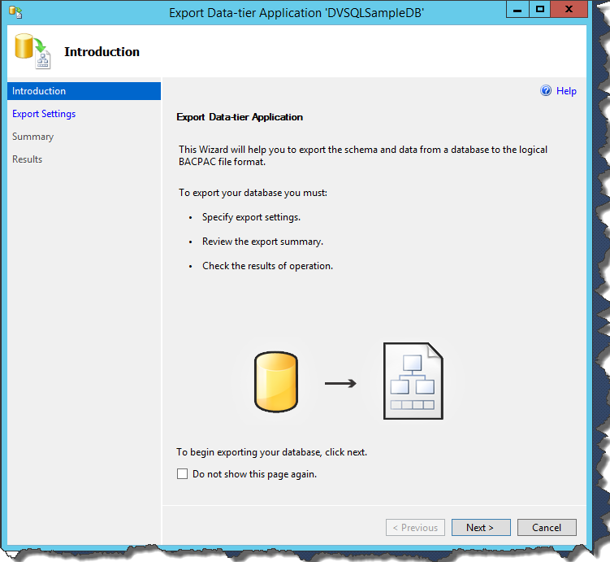Click the 'Export Data-tier Application' bold heading
The image size is (610, 562).
coord(240,117)
